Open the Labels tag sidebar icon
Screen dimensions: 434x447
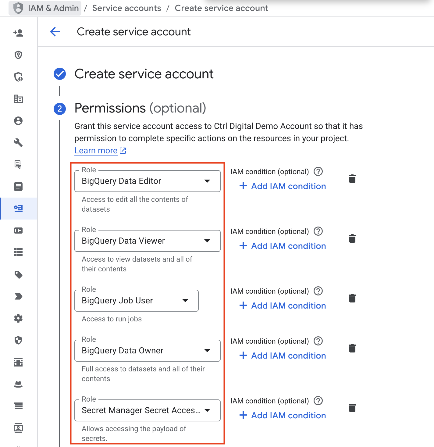click(18, 274)
